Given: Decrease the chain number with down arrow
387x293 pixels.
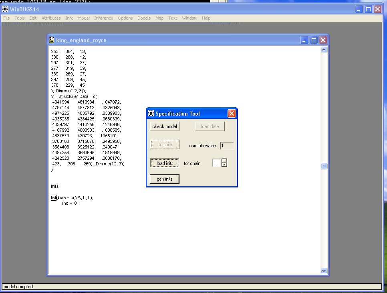Looking at the screenshot, I should click(224, 165).
